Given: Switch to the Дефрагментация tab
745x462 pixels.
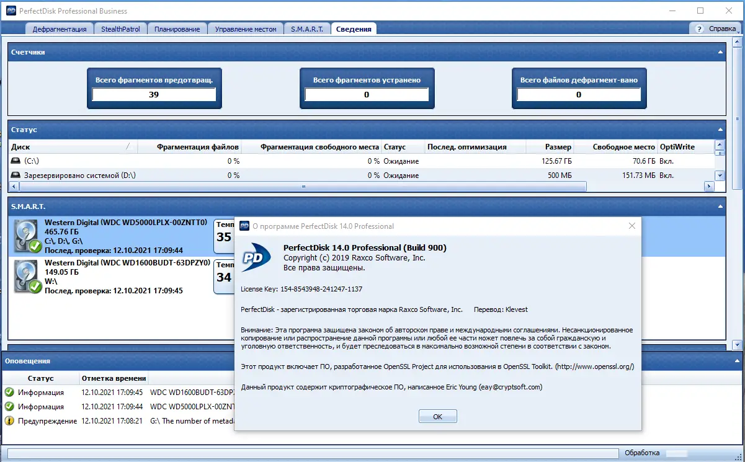Looking at the screenshot, I should tap(60, 28).
